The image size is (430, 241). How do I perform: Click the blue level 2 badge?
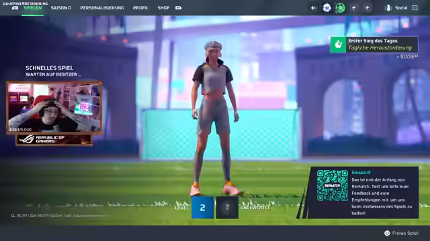click(202, 208)
